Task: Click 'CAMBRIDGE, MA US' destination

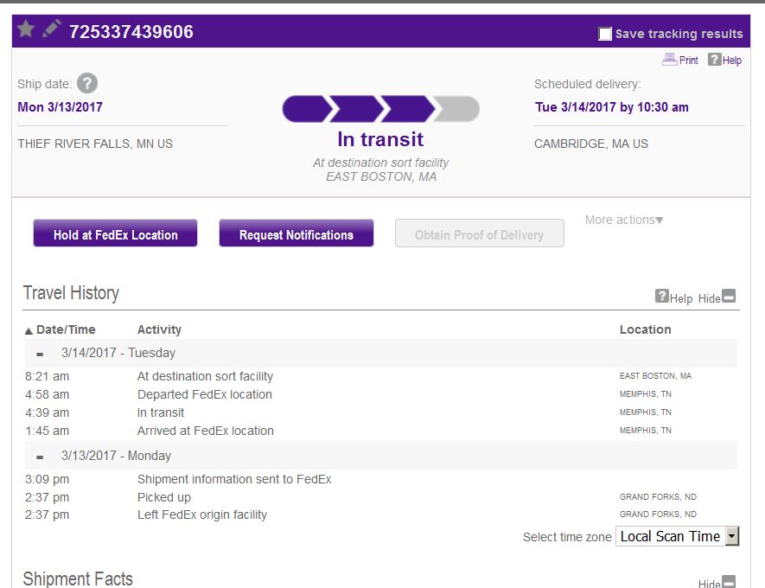Action: click(x=591, y=144)
